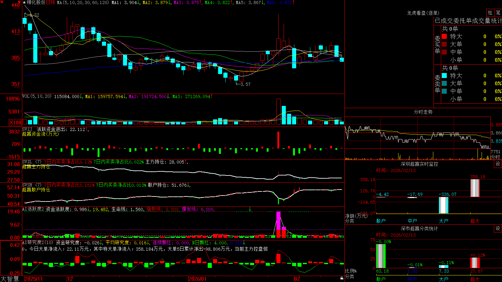Click the magenta spike bar in AI活跃度 panel

(278, 221)
